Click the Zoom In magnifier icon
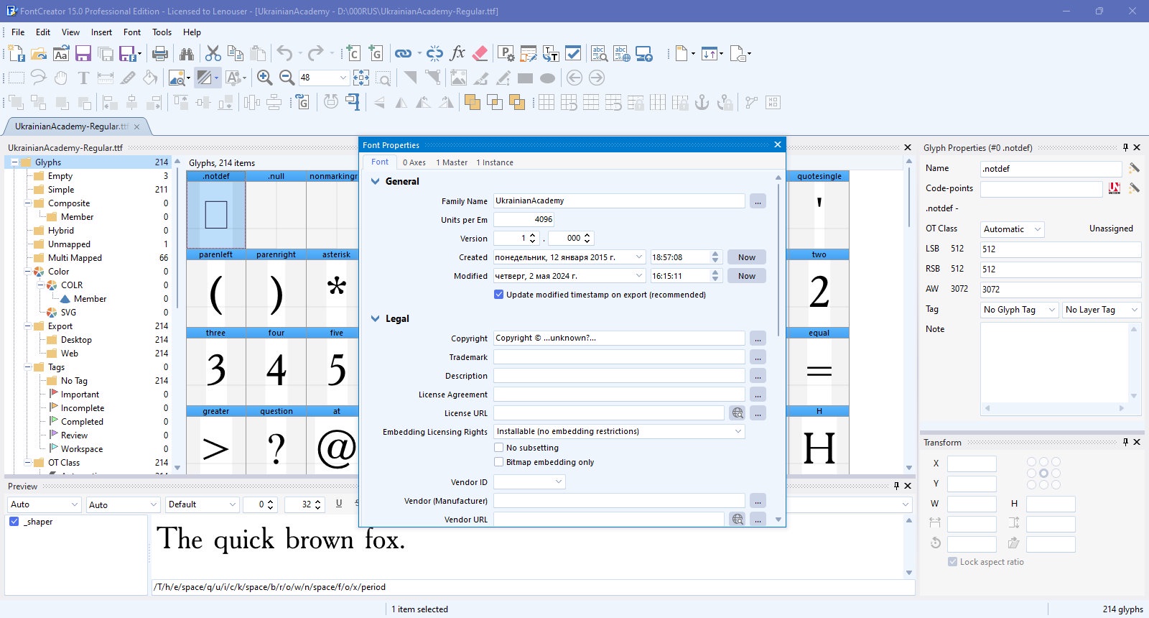1149x618 pixels. (x=264, y=78)
